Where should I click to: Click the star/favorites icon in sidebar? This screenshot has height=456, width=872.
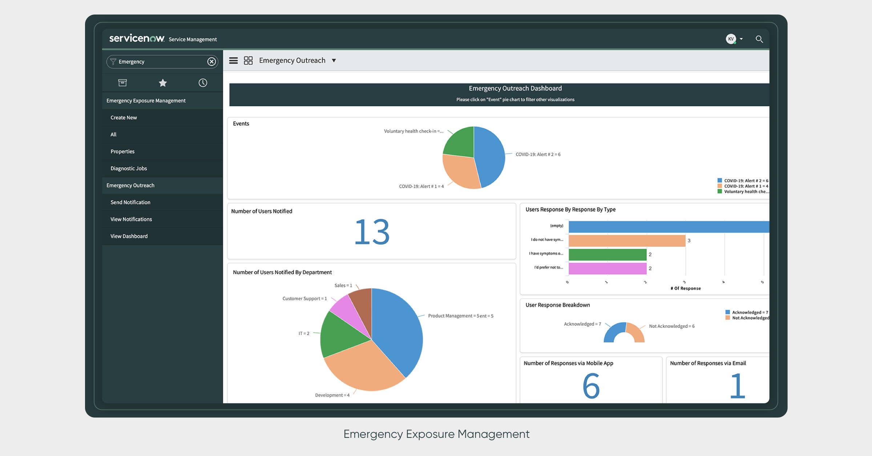click(163, 82)
